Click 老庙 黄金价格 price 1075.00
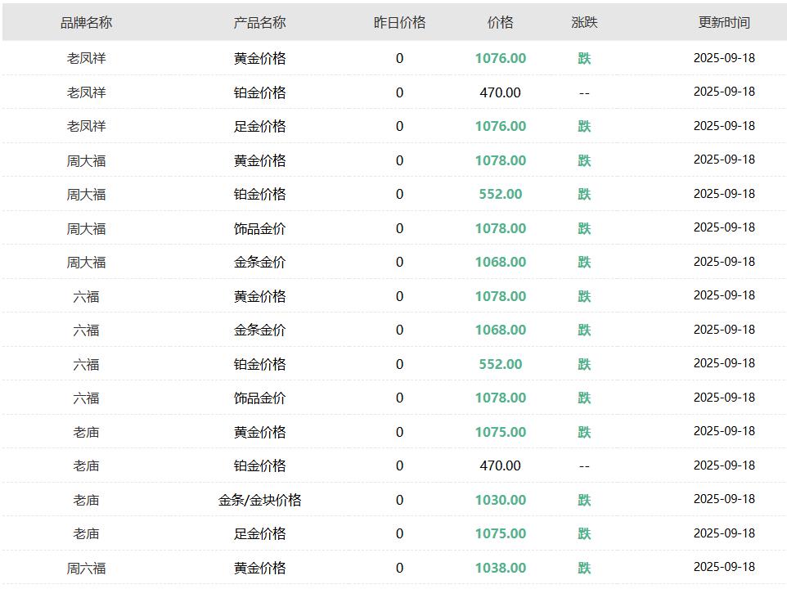Screen dimensions: 787x589 tap(500, 432)
